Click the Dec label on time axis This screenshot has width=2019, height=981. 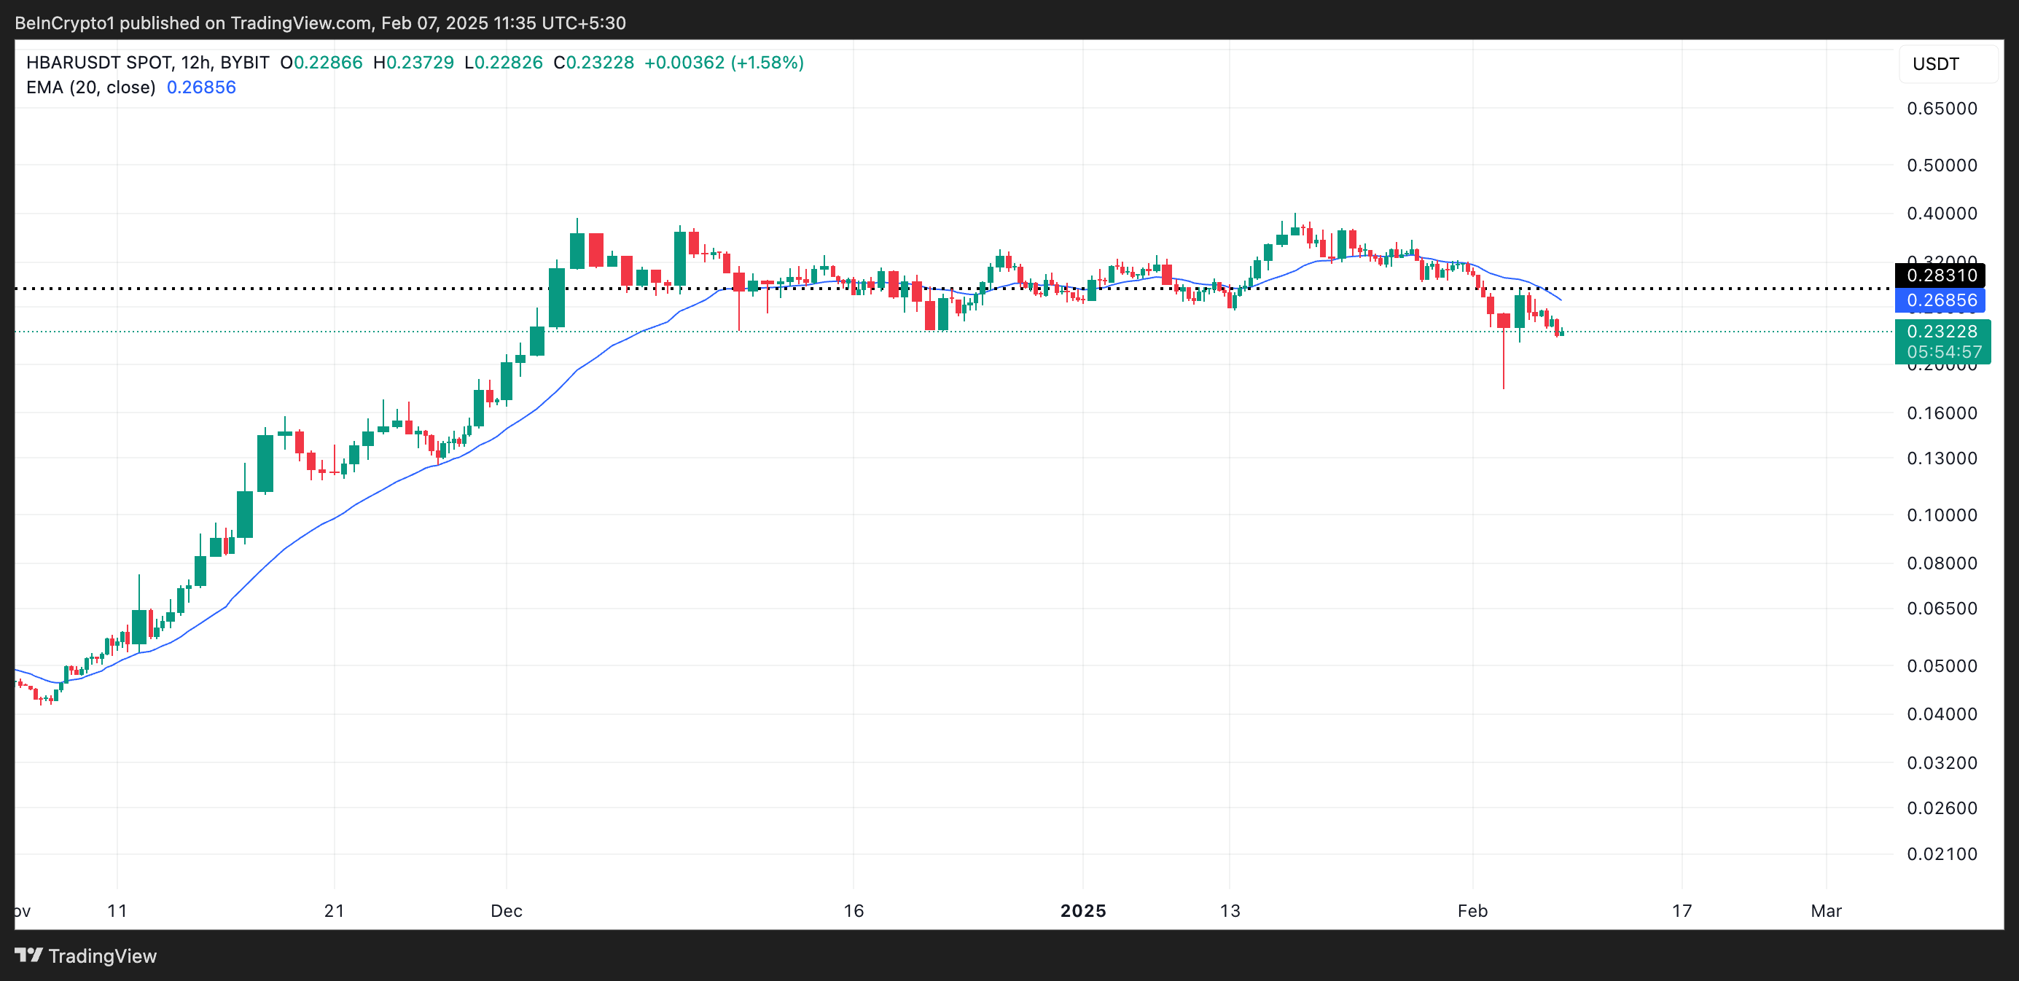click(507, 910)
